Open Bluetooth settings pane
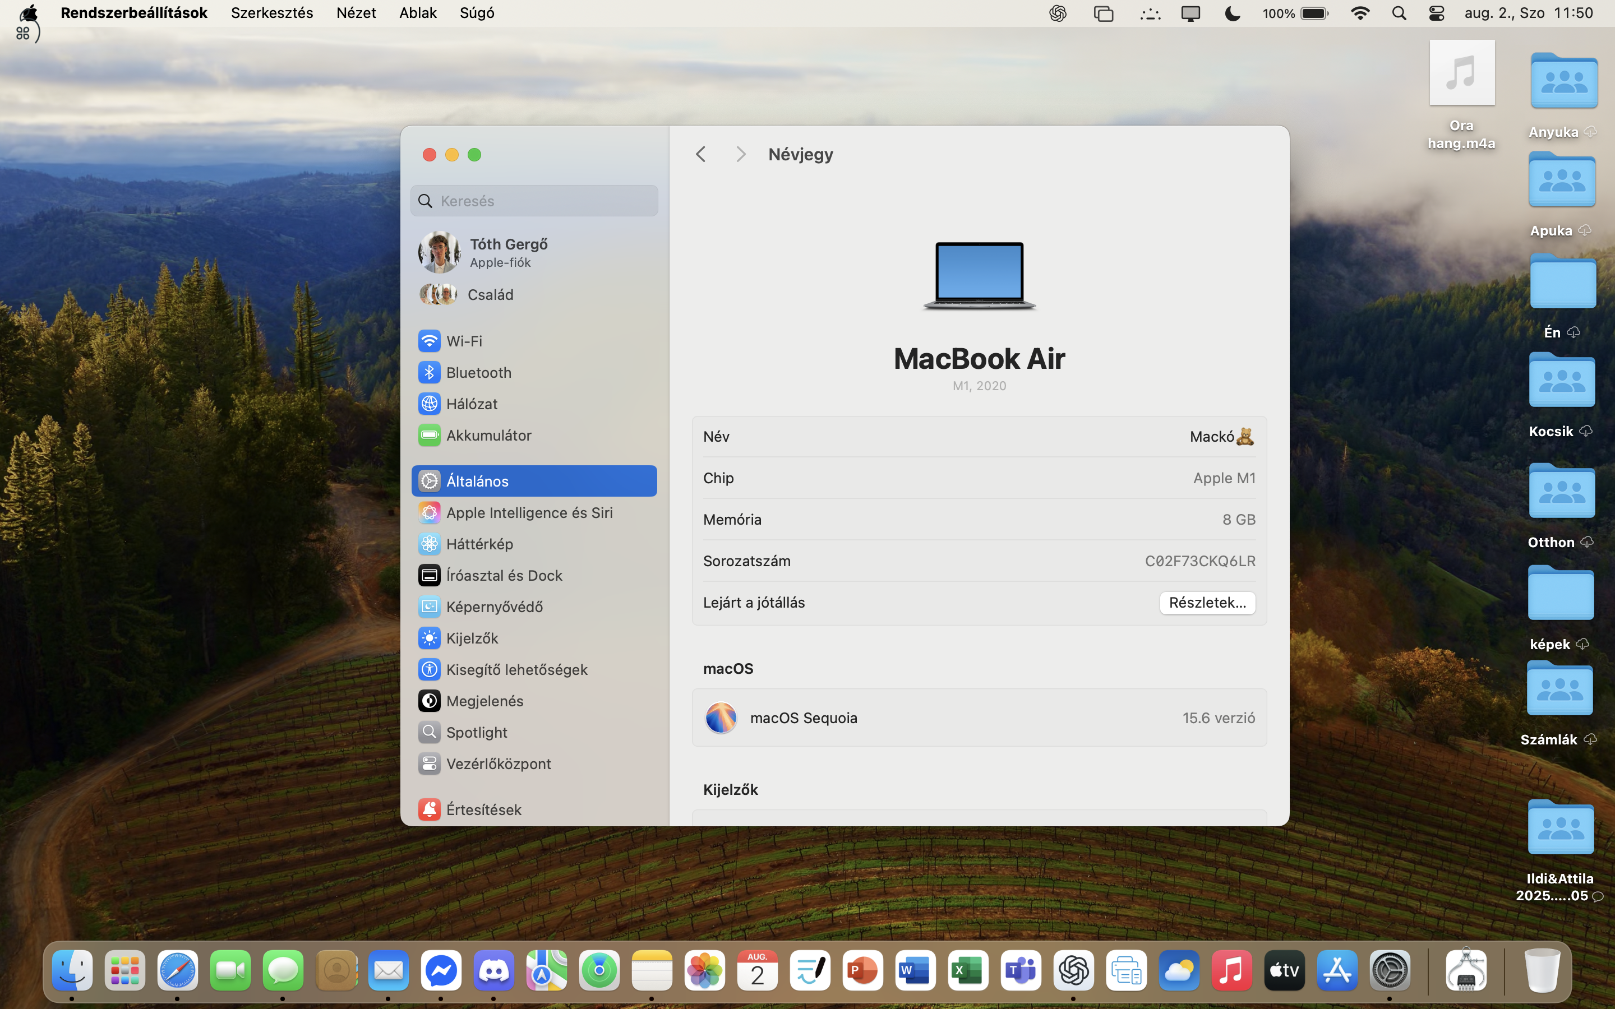 coord(534,372)
